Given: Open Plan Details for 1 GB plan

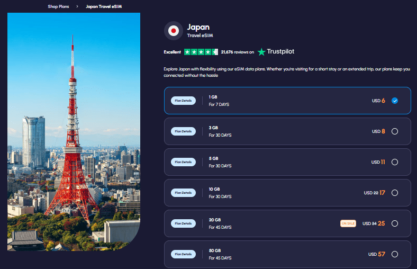Looking at the screenshot, I should [184, 101].
